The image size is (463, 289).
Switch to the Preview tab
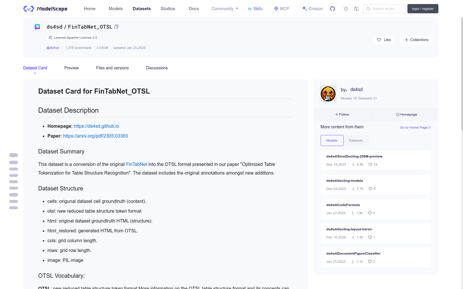pos(71,68)
